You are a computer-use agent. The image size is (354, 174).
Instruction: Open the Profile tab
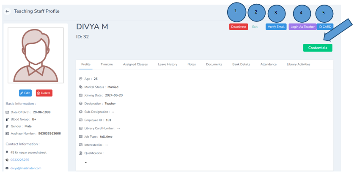[x=86, y=64]
